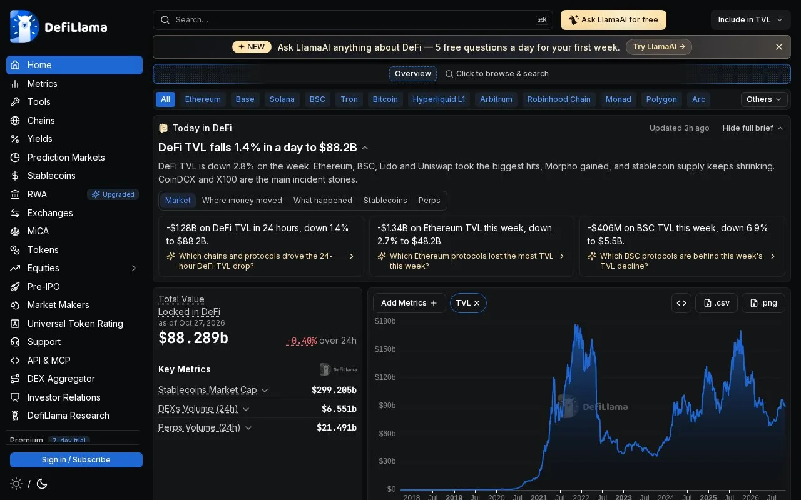801x500 pixels.
Task: Open the Add Metrics button
Action: pyautogui.click(x=409, y=303)
